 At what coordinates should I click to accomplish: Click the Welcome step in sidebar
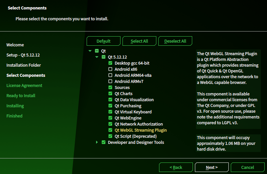click(x=15, y=45)
